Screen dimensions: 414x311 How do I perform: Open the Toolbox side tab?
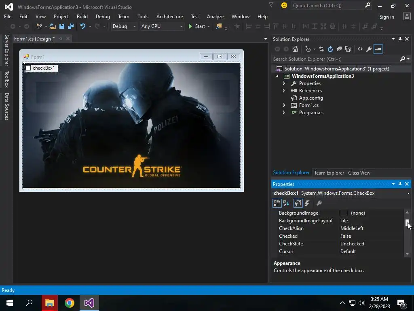tap(6, 79)
